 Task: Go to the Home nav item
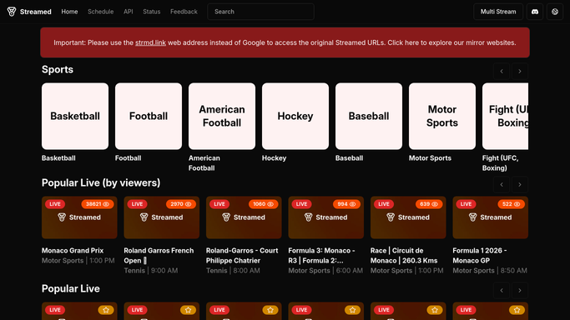pos(69,12)
